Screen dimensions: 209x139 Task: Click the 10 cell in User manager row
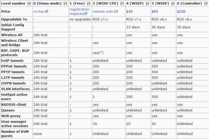95,124
